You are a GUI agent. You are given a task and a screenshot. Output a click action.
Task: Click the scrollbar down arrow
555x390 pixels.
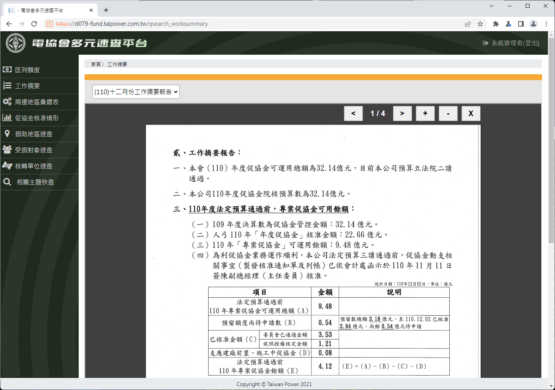pos(551,386)
